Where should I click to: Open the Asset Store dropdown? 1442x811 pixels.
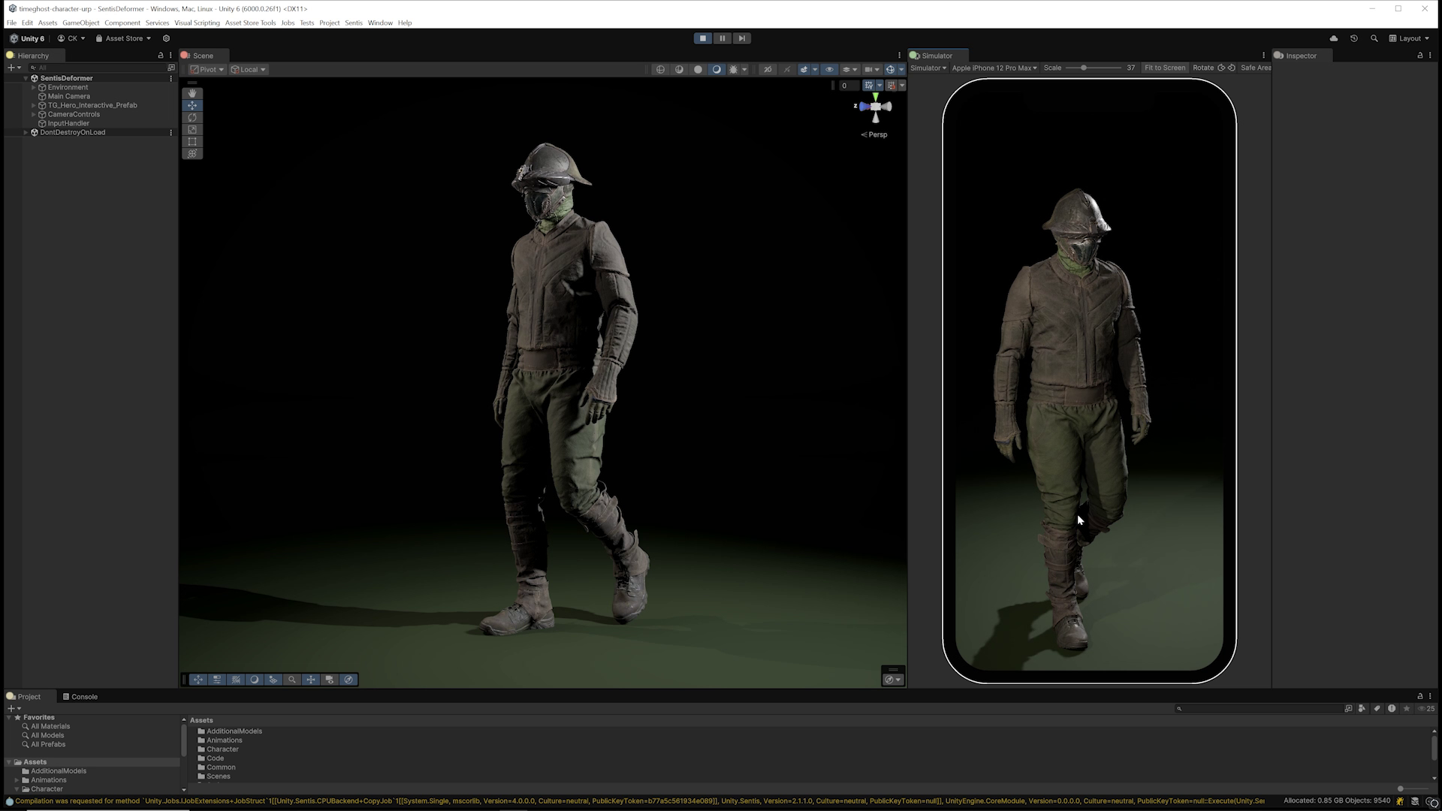[123, 38]
